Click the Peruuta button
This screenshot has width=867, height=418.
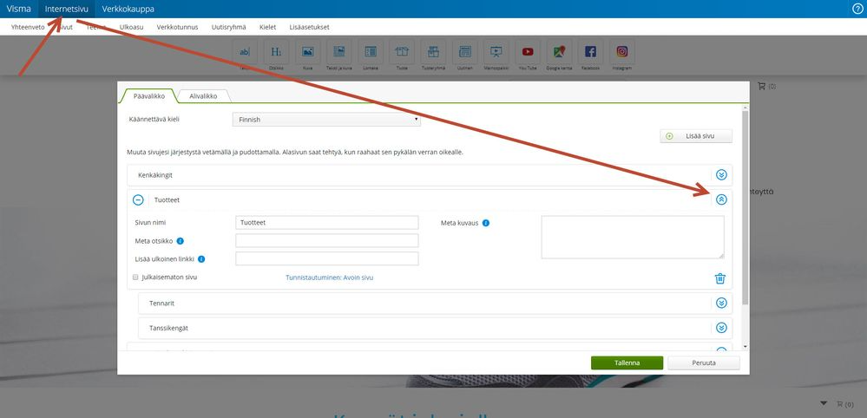(703, 362)
